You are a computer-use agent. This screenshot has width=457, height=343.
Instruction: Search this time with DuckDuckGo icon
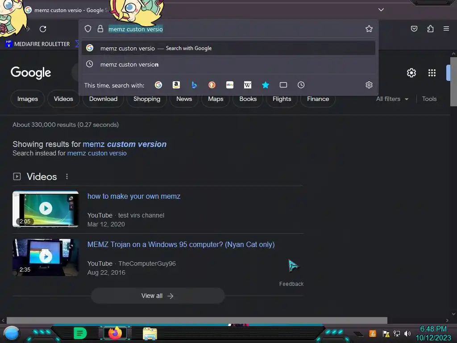[212, 85]
